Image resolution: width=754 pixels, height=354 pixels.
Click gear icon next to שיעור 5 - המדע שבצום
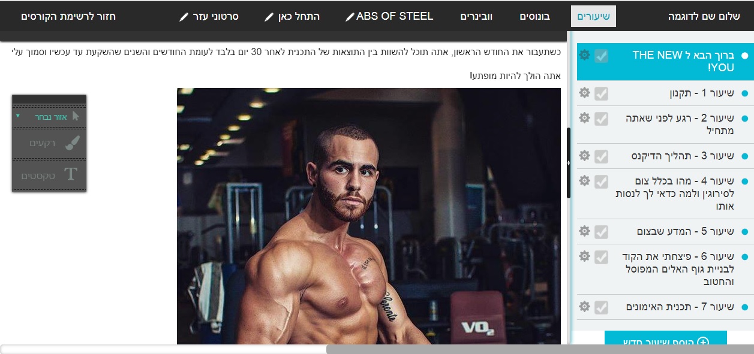coord(584,231)
